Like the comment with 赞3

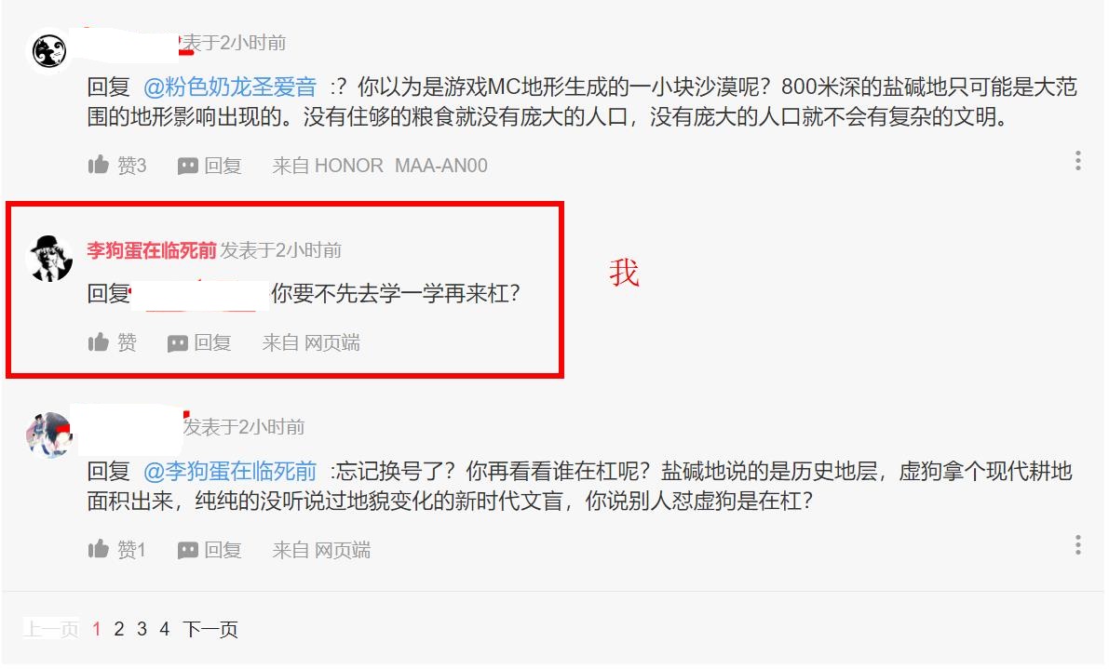click(116, 166)
